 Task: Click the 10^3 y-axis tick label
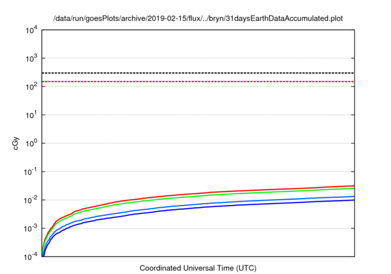pos(32,59)
